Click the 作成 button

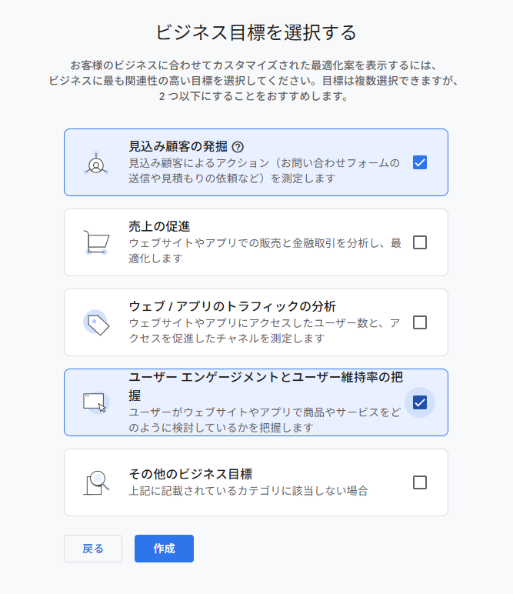164,549
